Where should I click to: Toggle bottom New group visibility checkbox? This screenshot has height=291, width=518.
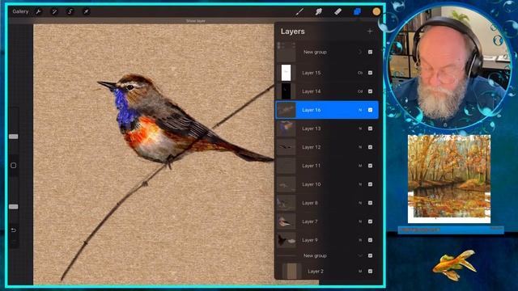tap(370, 255)
